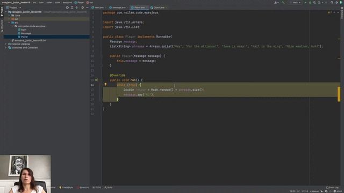Select Main class in project tree
The width and height of the screenshot is (344, 193).
tap(24, 30)
